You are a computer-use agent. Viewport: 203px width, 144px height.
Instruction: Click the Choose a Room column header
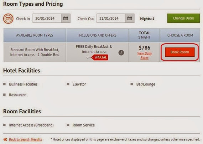click(x=180, y=35)
